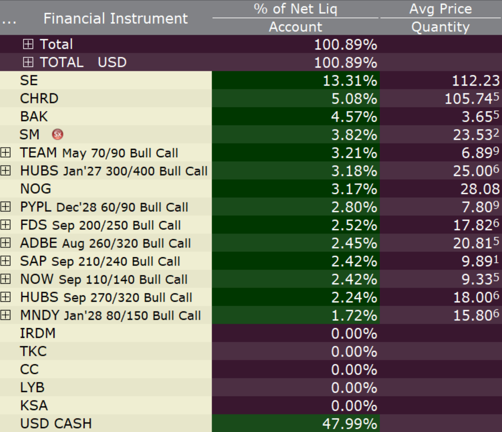Click the Avg Price column header

click(440, 9)
